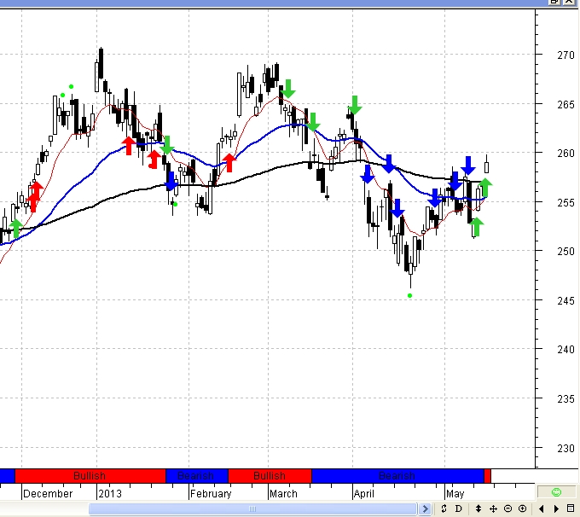Zoom in with the plus circle icon
This screenshot has width=580, height=517.
(522, 509)
